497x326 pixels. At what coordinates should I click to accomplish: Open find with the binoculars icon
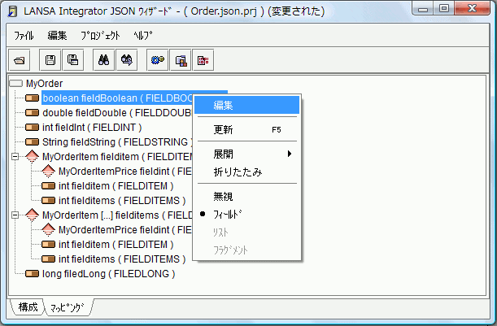103,60
